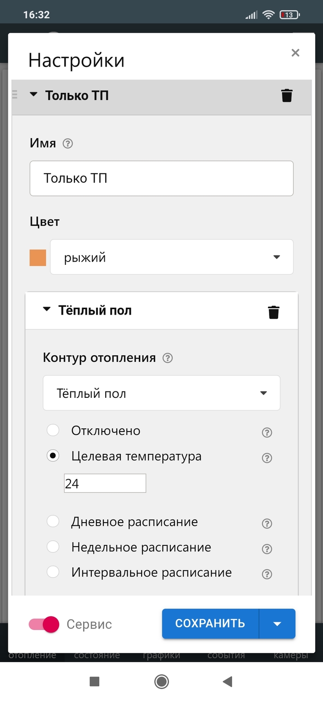Screen dimensions: 323x701
Task: Show help for Целевая температура option
Action: coord(267,458)
